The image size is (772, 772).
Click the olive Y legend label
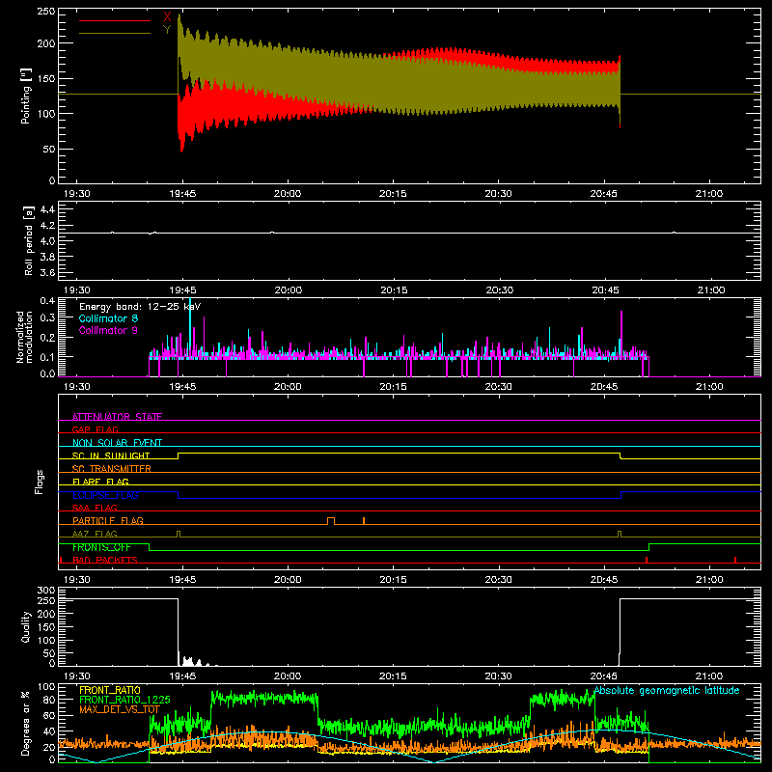click(167, 30)
